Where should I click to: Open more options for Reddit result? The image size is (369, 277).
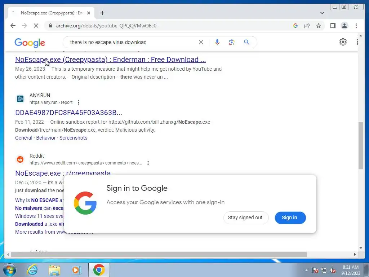(148, 163)
